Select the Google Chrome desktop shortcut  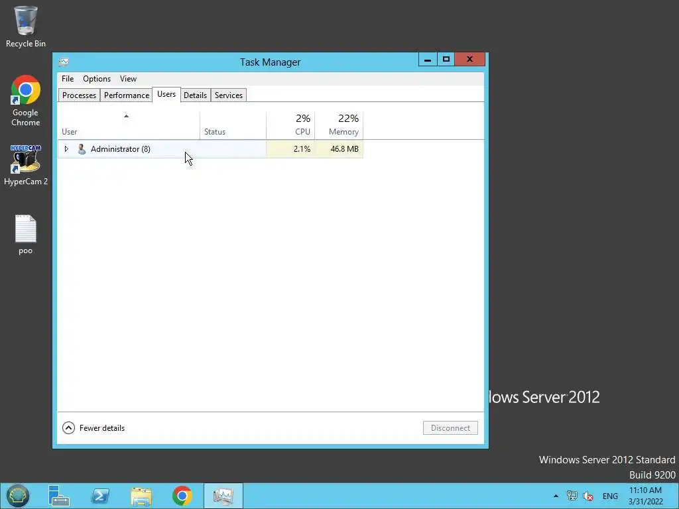(26, 101)
